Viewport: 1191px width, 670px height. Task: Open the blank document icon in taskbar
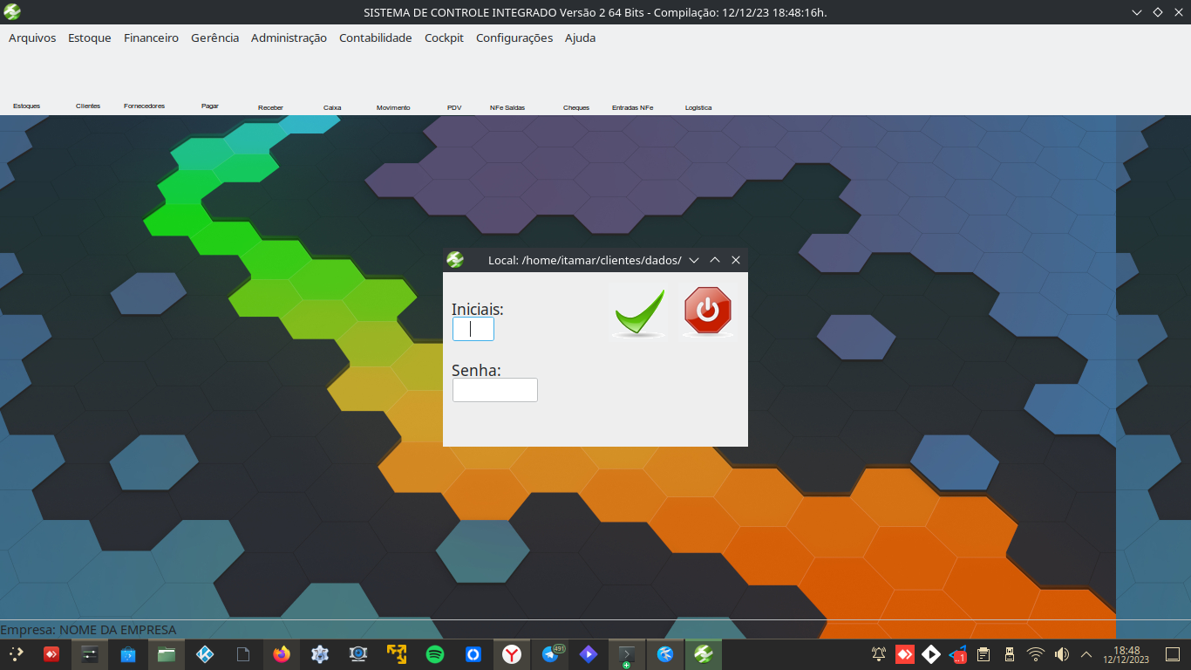click(243, 653)
